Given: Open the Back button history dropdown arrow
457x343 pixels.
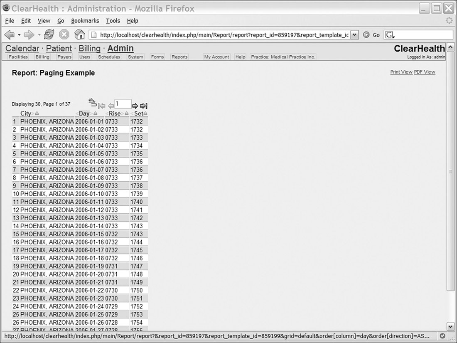Looking at the screenshot, I should [19, 35].
